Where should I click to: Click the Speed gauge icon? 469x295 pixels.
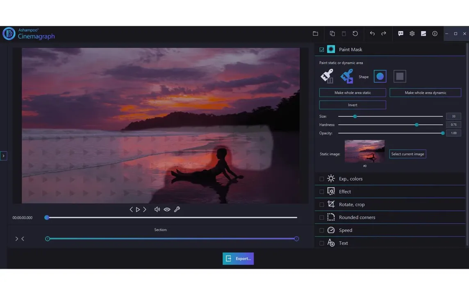tap(331, 230)
